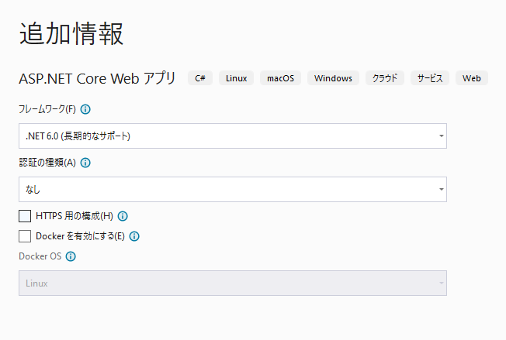This screenshot has width=506, height=340.
Task: Click the Web tag
Action: (471, 78)
